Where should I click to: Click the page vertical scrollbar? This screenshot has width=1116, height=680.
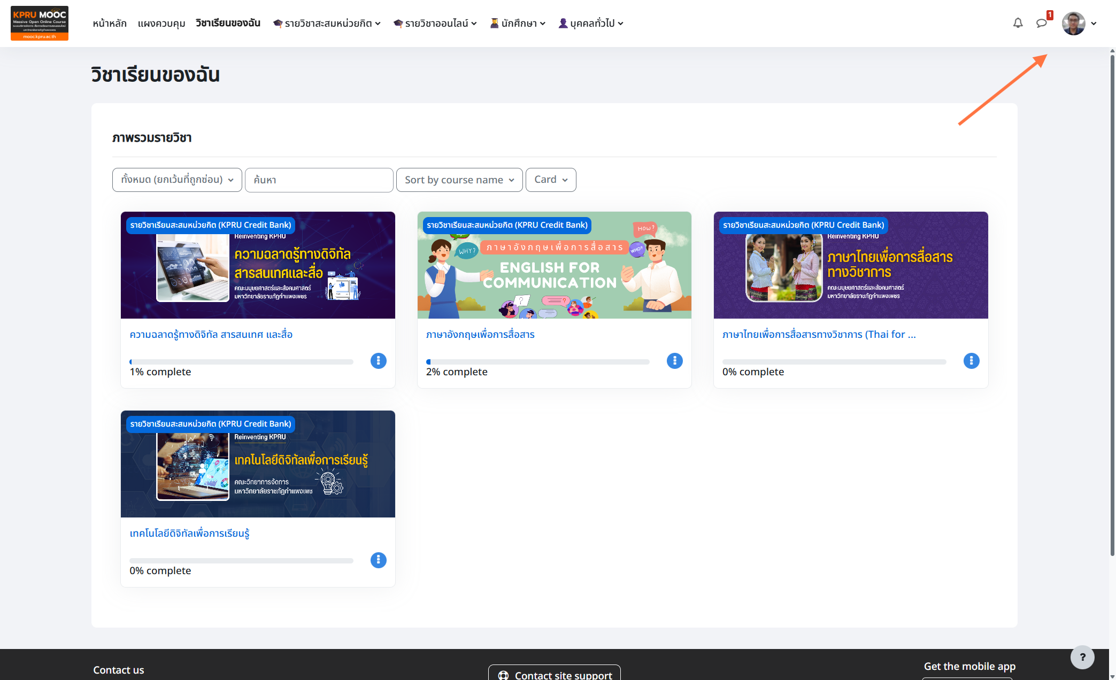(1112, 305)
